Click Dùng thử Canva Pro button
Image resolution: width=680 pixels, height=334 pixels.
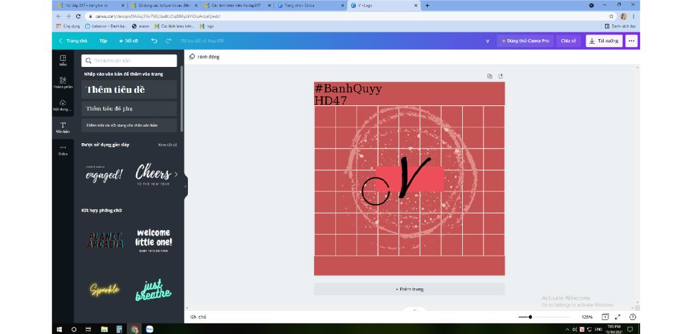(525, 40)
